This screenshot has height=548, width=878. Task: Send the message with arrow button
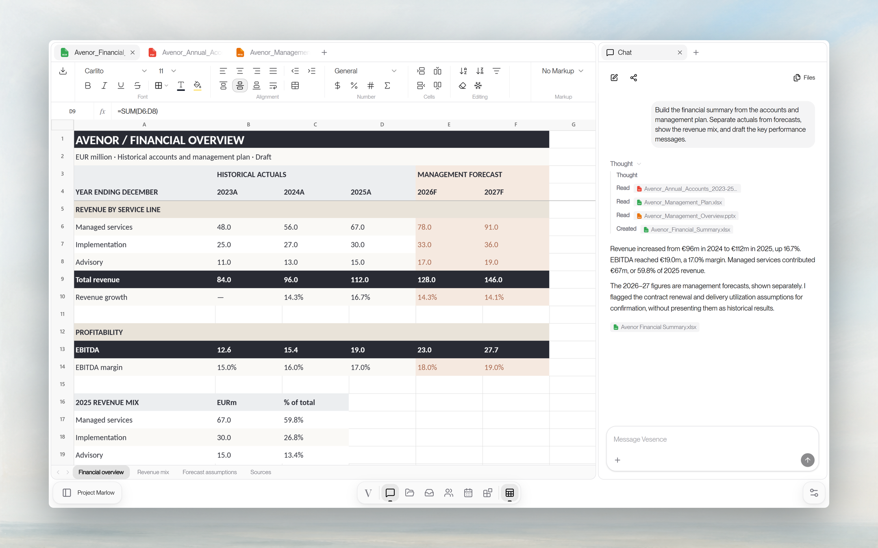(807, 460)
